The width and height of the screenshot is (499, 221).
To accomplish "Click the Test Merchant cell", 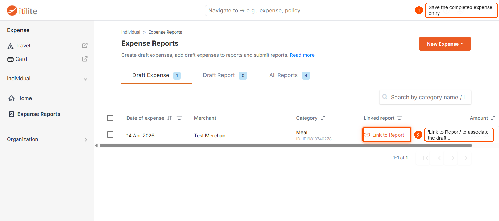I will click(210, 136).
